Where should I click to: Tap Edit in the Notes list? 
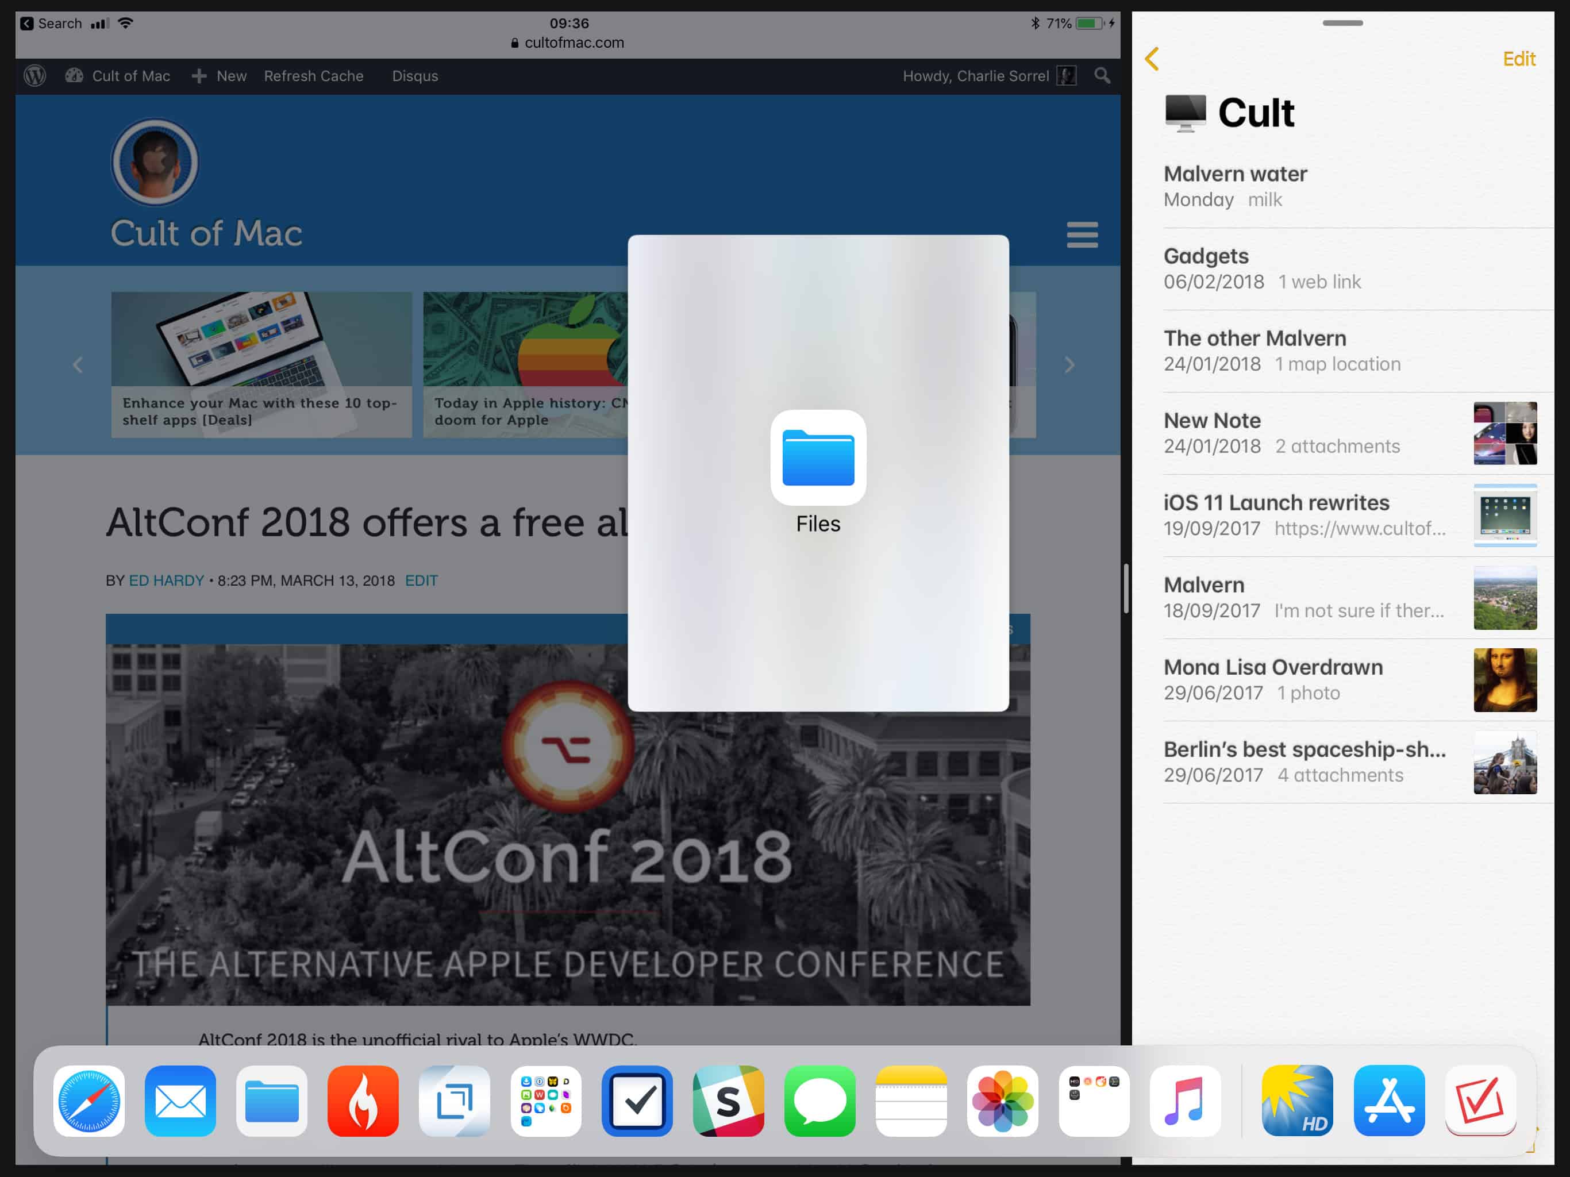(x=1518, y=59)
